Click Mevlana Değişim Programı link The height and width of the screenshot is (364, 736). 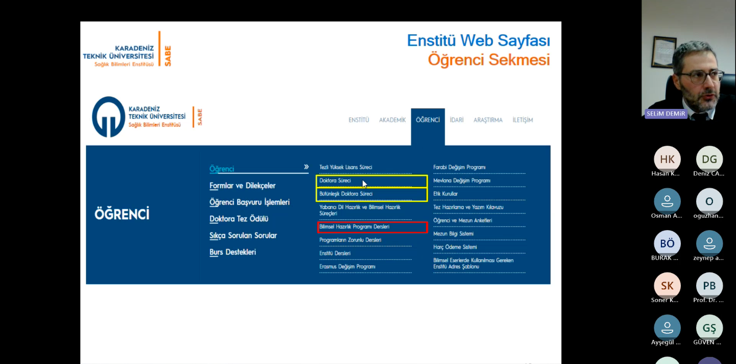(x=462, y=180)
